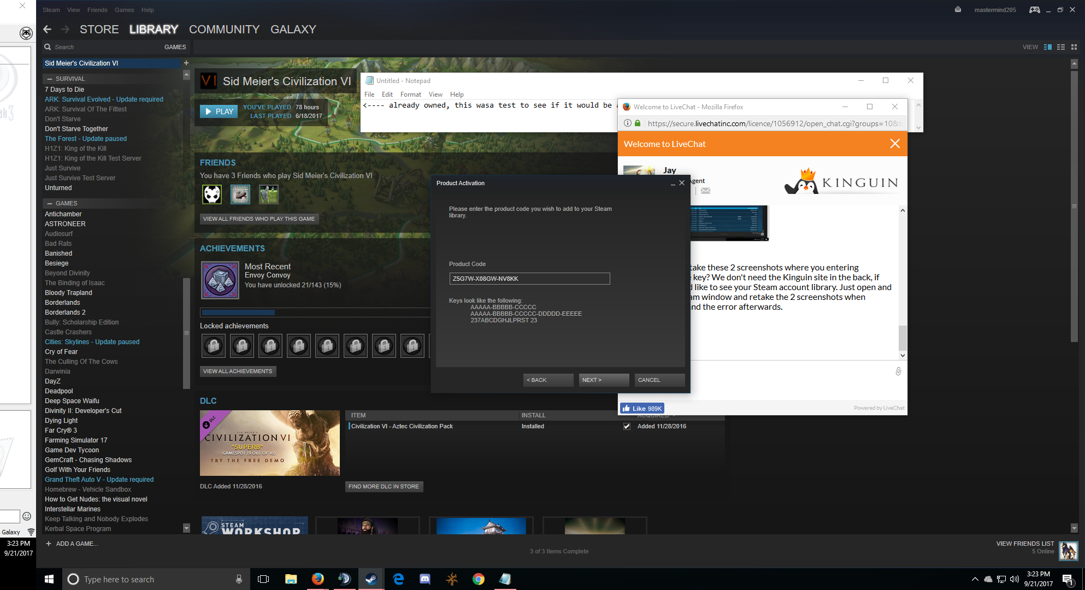1085x590 pixels.
Task: Open mastermind205 account menu
Action: coord(995,10)
